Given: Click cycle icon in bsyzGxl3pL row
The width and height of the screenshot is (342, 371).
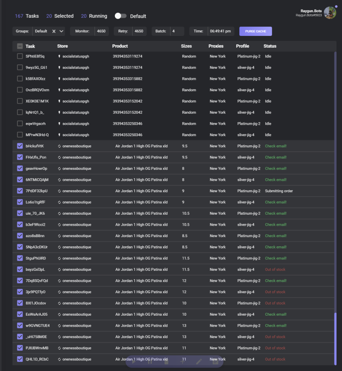Looking at the screenshot, I should click(x=60, y=270).
